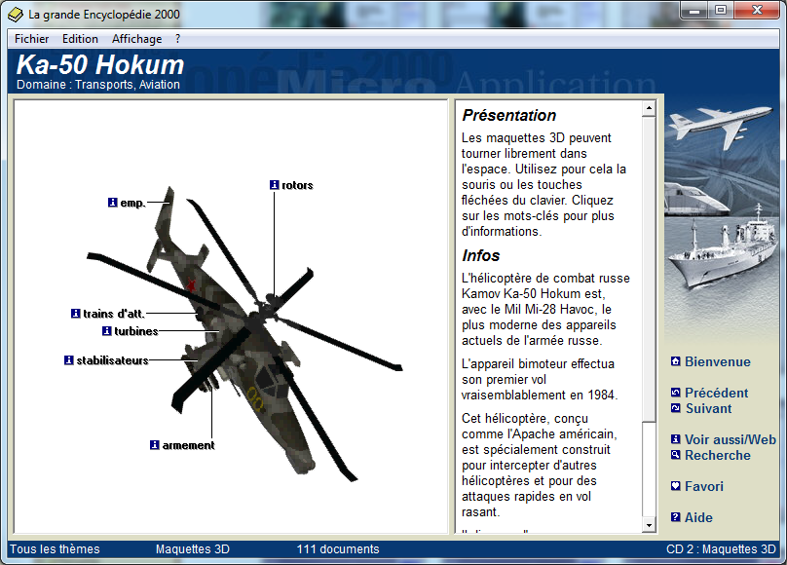The width and height of the screenshot is (787, 565).
Task: Select the trains d'att. keyword
Action: click(x=114, y=314)
